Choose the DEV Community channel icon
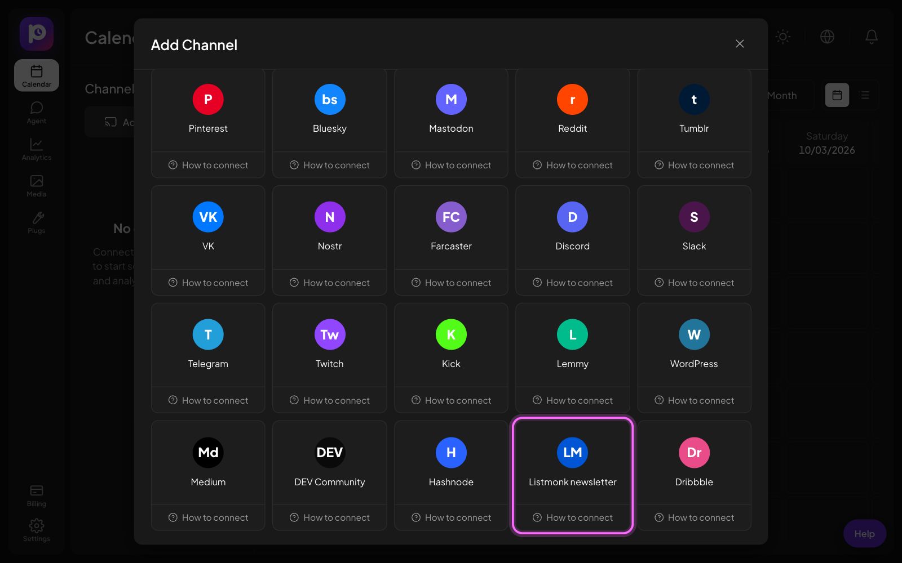This screenshot has height=563, width=902. [x=330, y=452]
